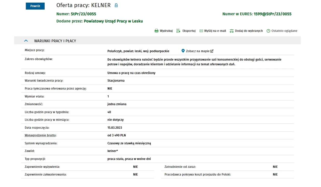Open Ostatnio oglądane list
321x187 pixels.
[x=284, y=31]
